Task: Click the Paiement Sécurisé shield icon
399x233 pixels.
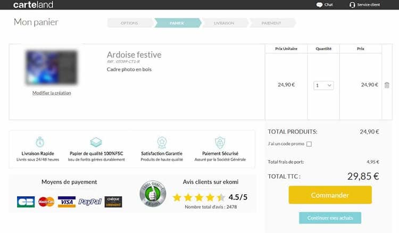Action: [x=220, y=142]
